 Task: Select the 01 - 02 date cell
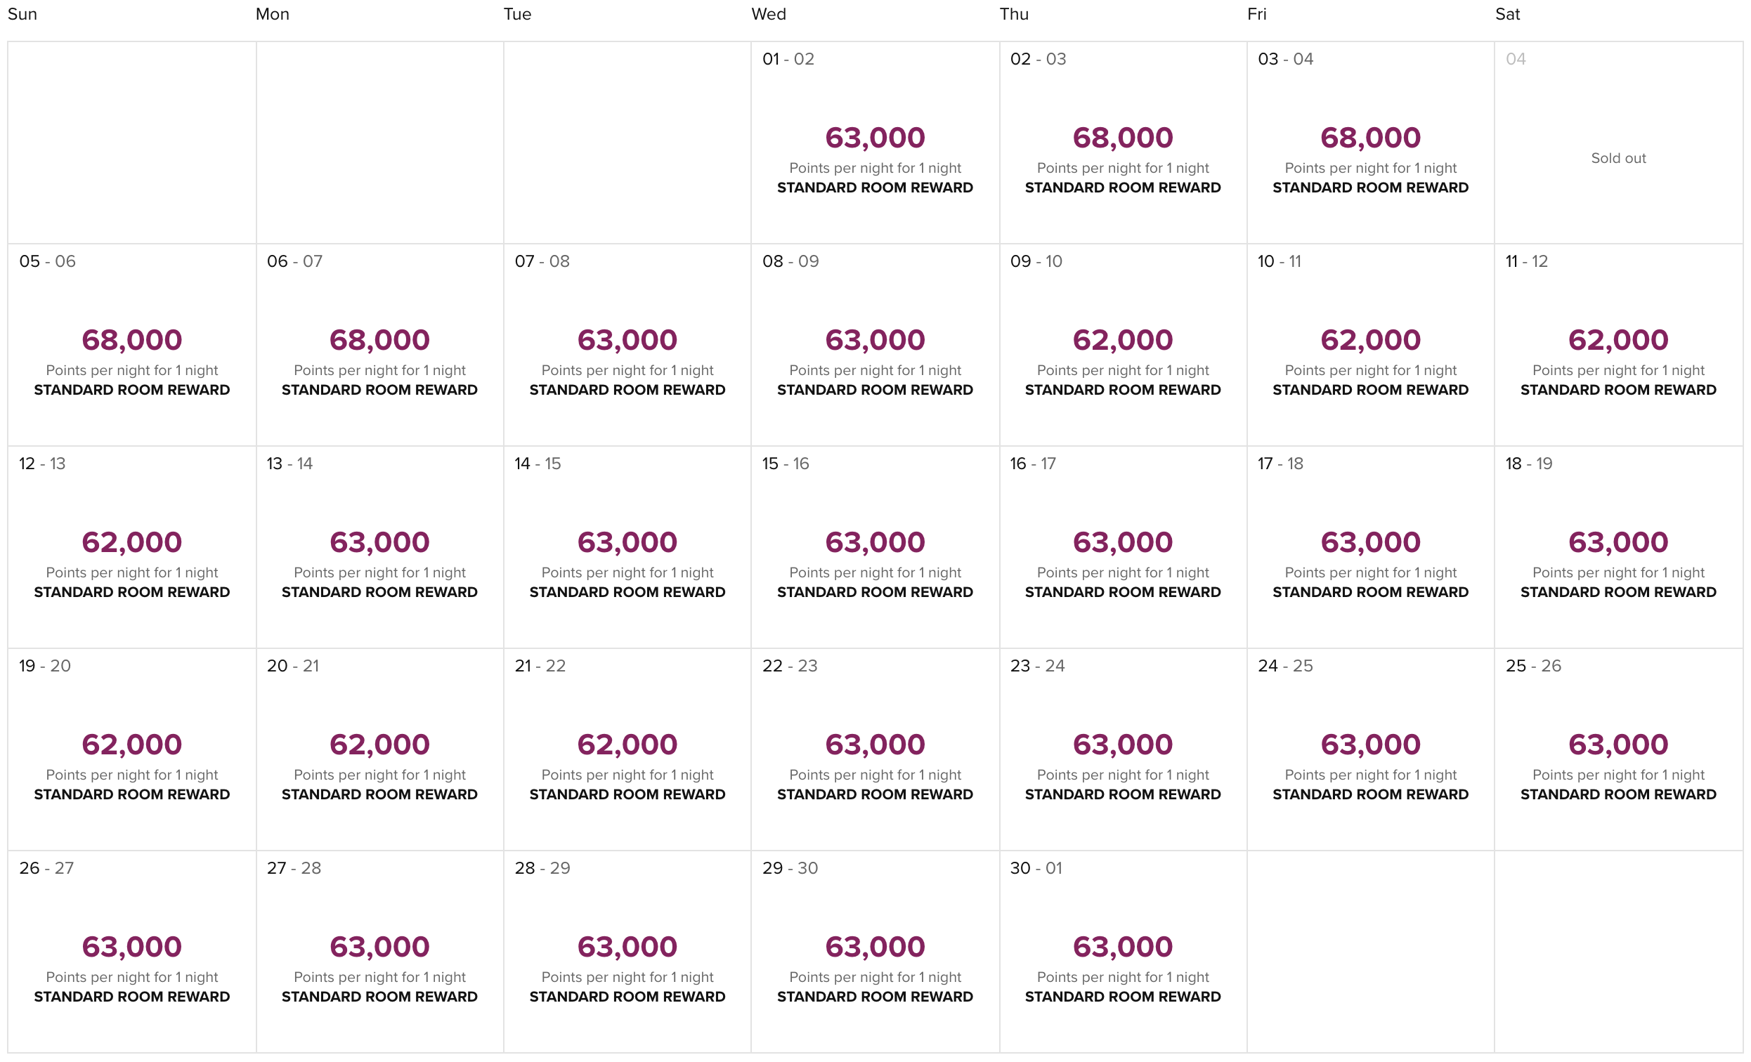(875, 142)
